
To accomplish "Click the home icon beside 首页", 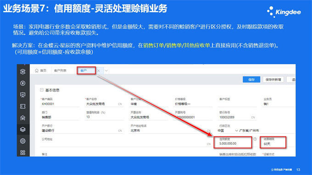I will click(37, 71).
